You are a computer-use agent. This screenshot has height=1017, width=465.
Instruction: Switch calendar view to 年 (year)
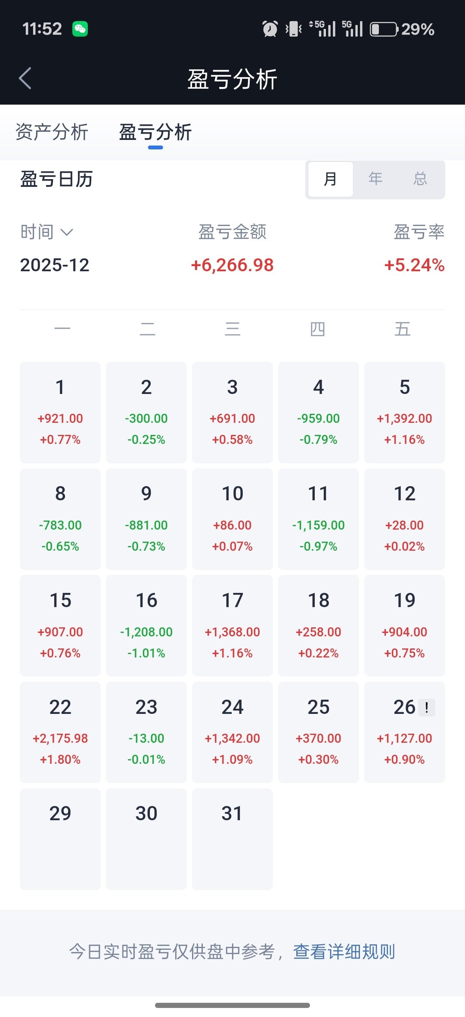375,179
